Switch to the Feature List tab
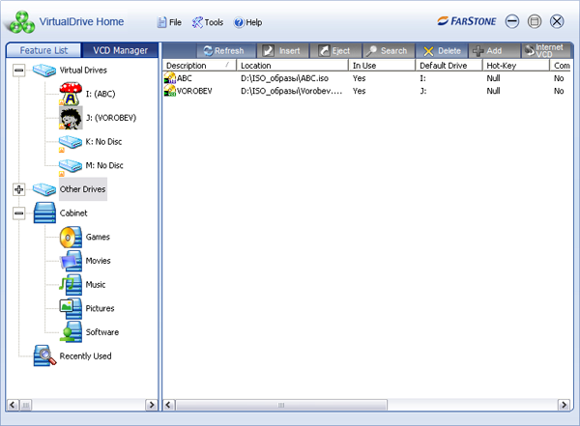 tap(43, 50)
